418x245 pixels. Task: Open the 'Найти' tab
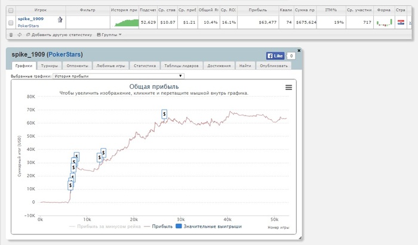[x=245, y=66]
